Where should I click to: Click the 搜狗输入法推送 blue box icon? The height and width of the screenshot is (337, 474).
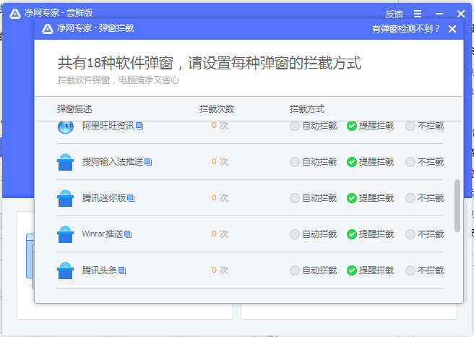[65, 162]
